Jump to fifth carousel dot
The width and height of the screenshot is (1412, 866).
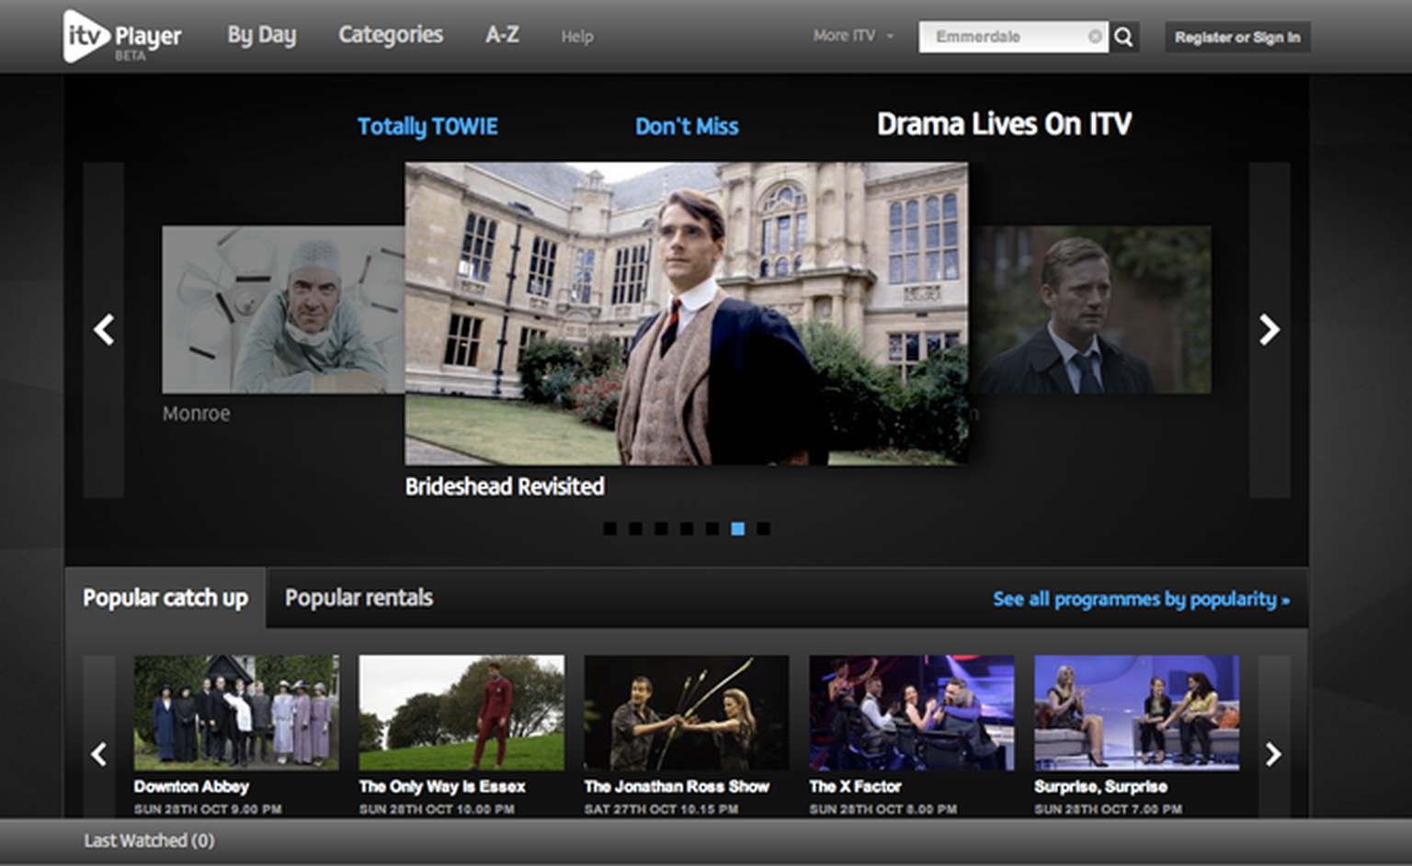click(712, 529)
